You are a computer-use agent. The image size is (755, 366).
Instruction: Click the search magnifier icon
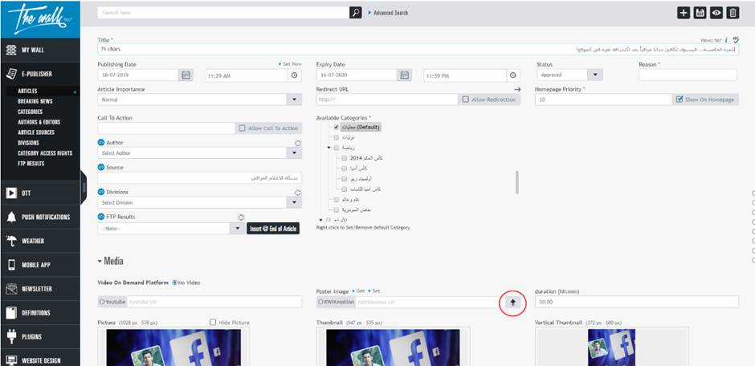coord(355,13)
